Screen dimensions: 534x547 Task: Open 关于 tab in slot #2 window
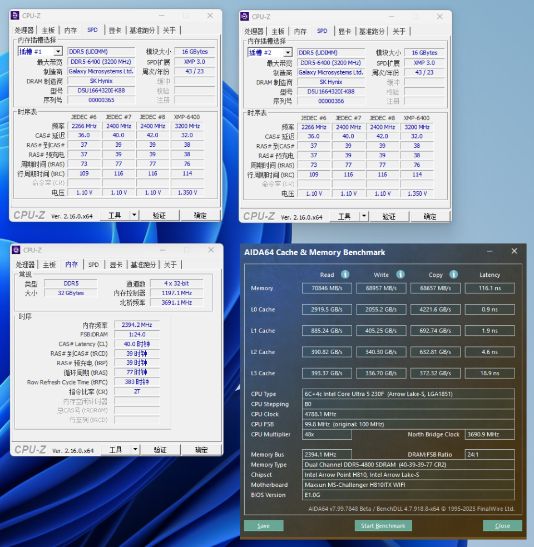(399, 31)
